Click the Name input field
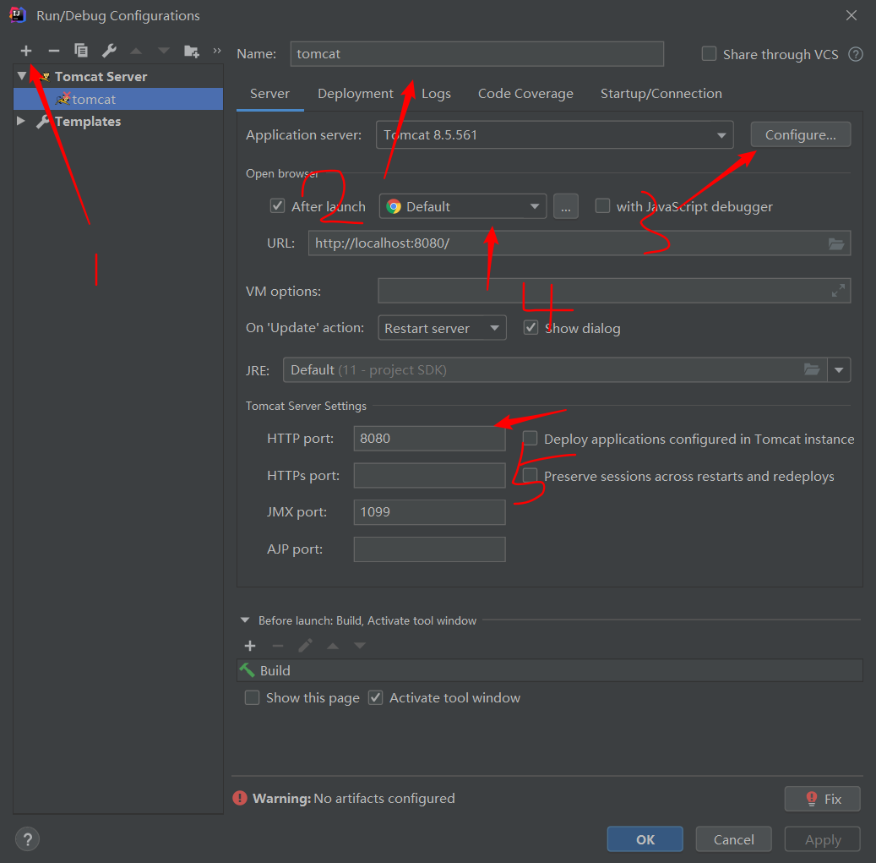 click(477, 53)
